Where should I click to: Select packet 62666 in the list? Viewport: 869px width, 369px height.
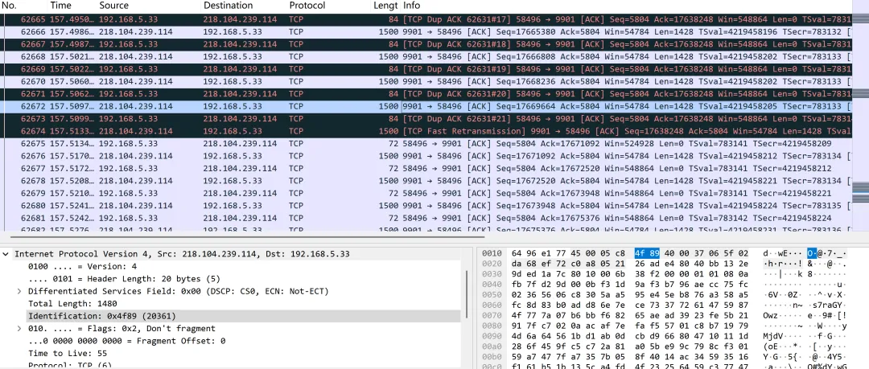426,31
